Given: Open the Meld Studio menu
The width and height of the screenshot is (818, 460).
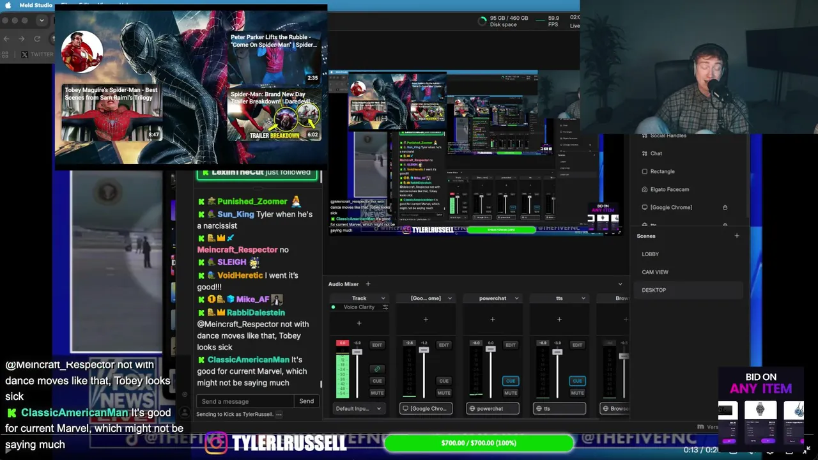Looking at the screenshot, I should [36, 5].
